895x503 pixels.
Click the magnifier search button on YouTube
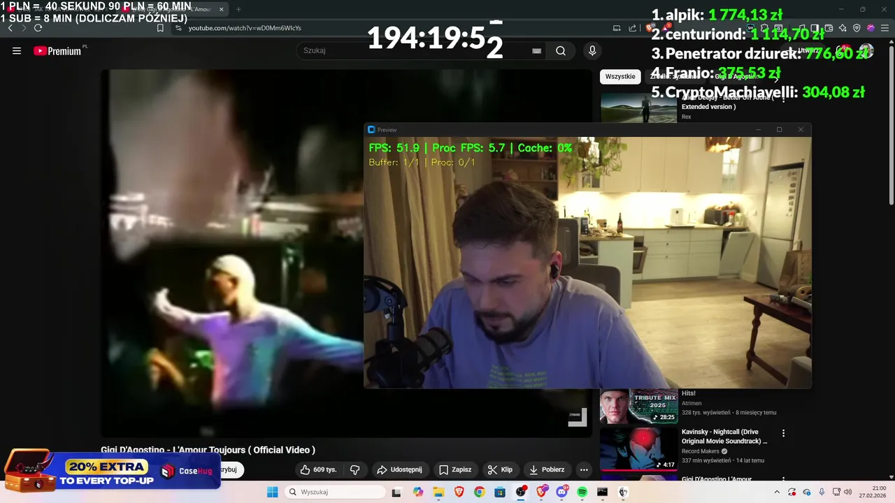coord(561,50)
